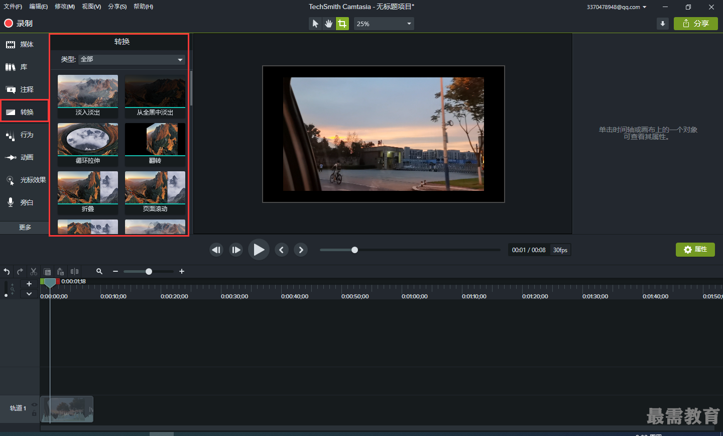Open the 属性 properties panel

click(x=695, y=250)
